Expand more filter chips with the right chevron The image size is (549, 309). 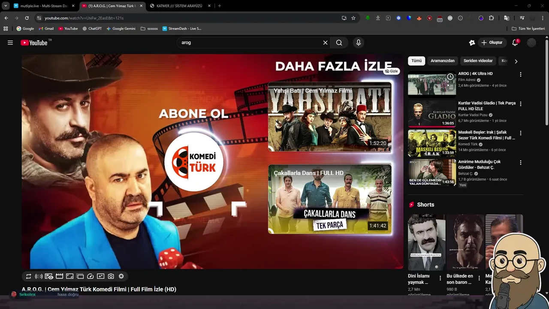click(x=516, y=61)
